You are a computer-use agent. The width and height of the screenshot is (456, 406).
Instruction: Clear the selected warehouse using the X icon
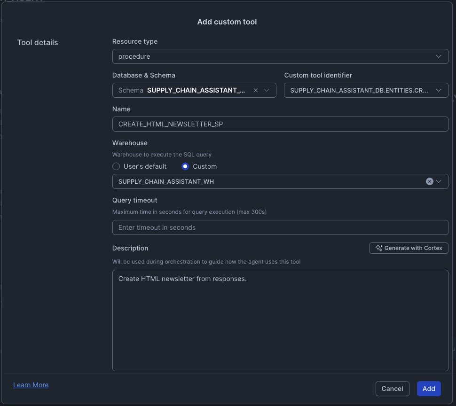(429, 181)
